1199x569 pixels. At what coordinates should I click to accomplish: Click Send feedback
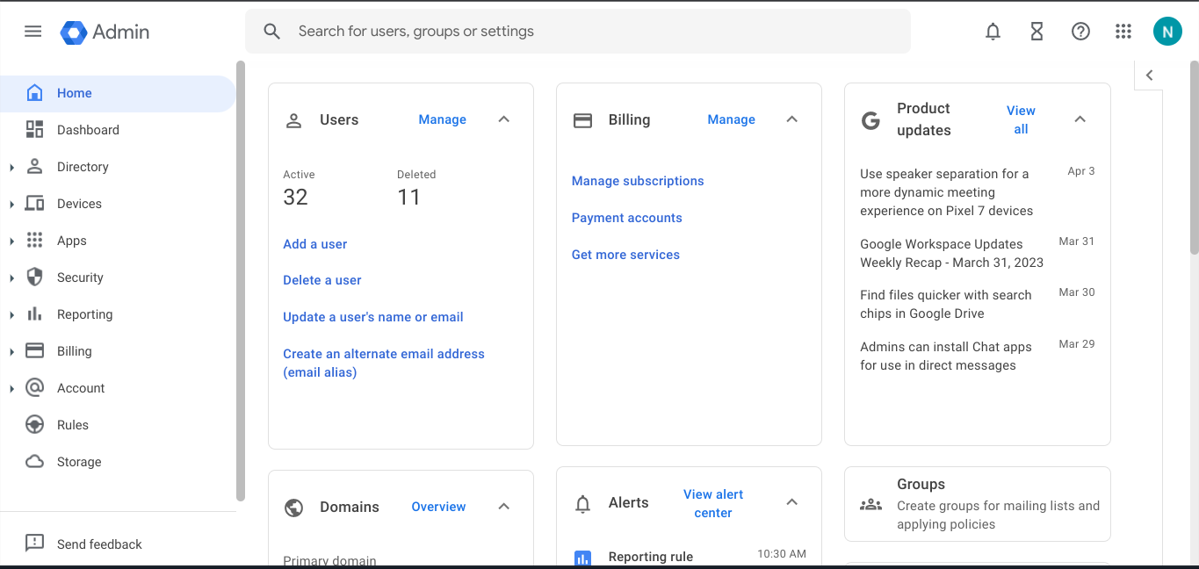99,544
